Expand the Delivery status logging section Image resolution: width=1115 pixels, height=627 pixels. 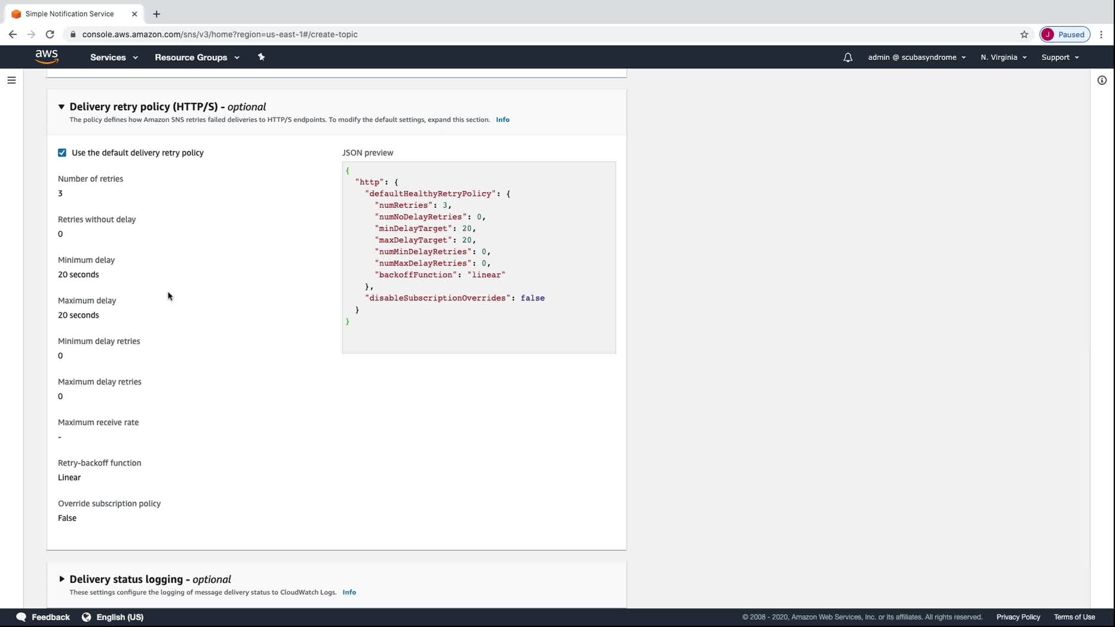[62, 579]
